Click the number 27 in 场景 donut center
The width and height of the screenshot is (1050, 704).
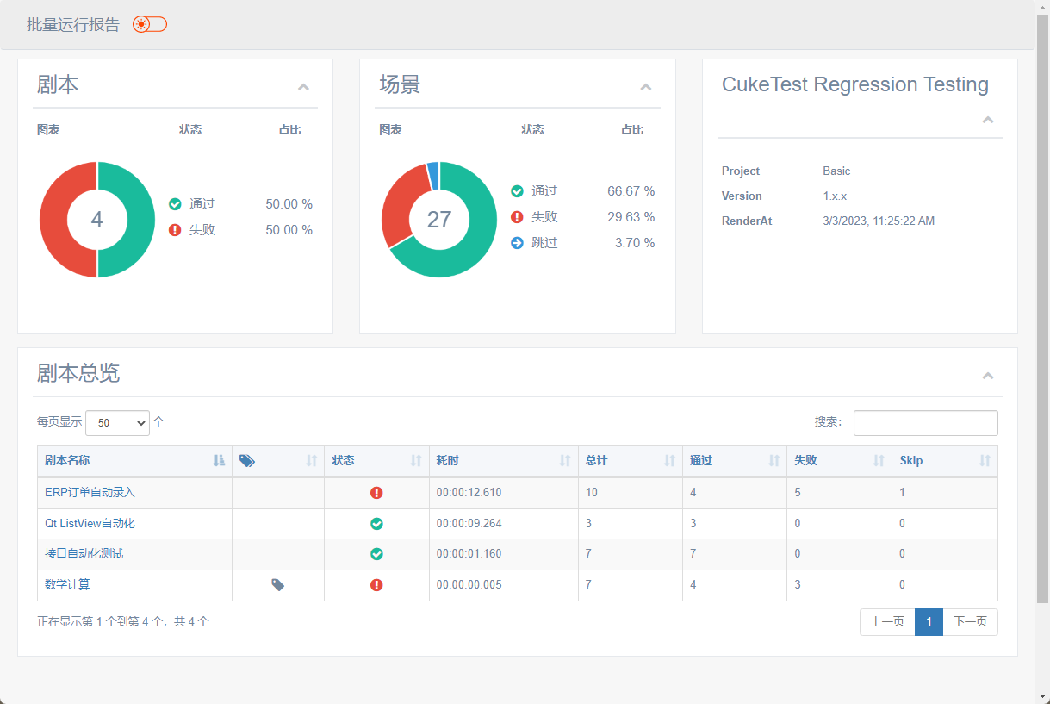click(439, 220)
